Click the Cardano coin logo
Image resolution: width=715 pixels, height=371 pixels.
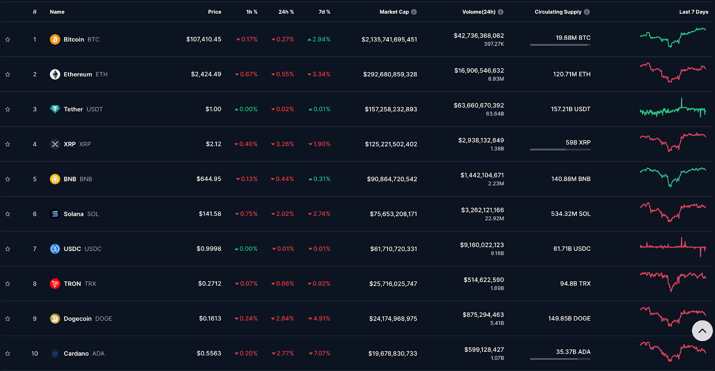click(x=55, y=353)
